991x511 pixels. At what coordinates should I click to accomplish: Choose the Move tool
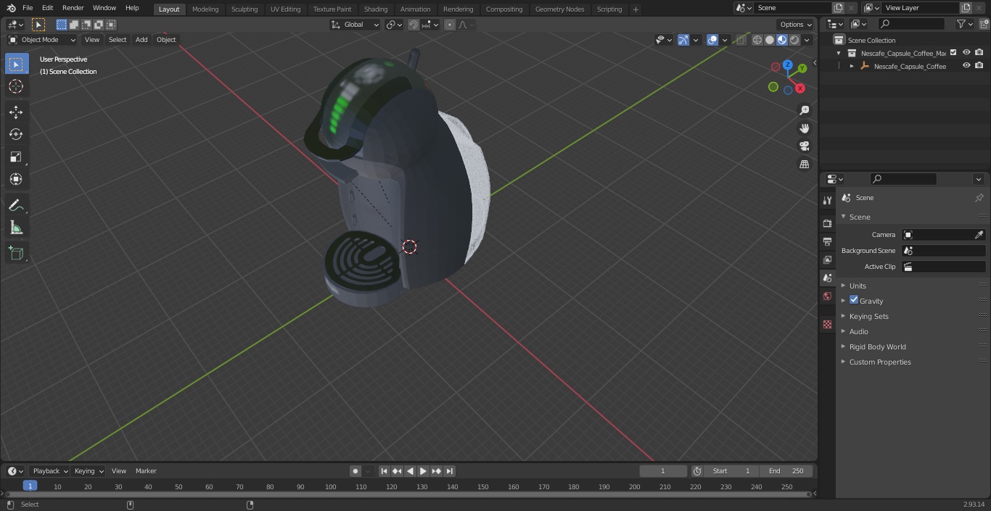point(16,112)
